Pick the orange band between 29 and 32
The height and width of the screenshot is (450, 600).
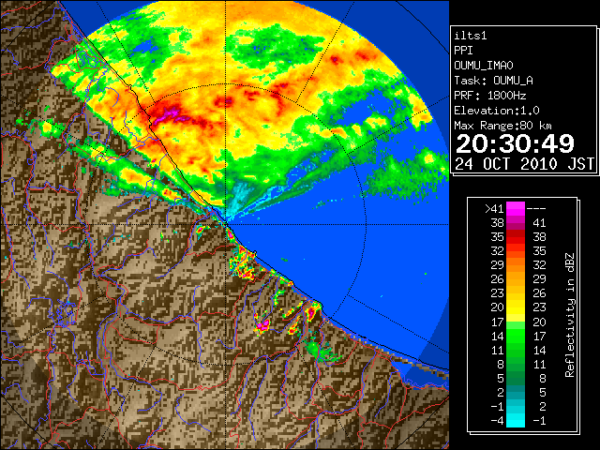click(516, 264)
